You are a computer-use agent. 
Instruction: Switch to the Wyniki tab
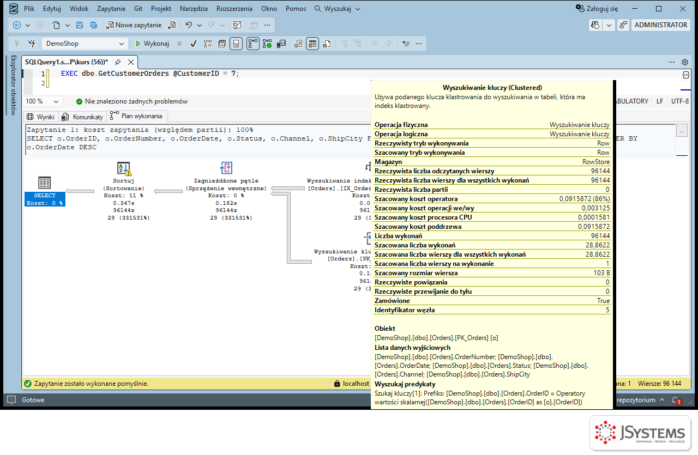click(40, 117)
